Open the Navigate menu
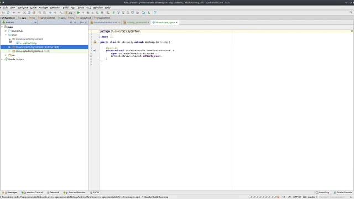Image resolution: width=354 pixels, height=199 pixels. (23, 7)
